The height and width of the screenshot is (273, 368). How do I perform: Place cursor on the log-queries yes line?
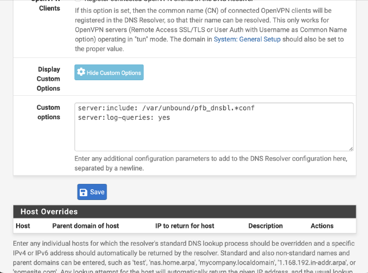pyautogui.click(x=124, y=118)
